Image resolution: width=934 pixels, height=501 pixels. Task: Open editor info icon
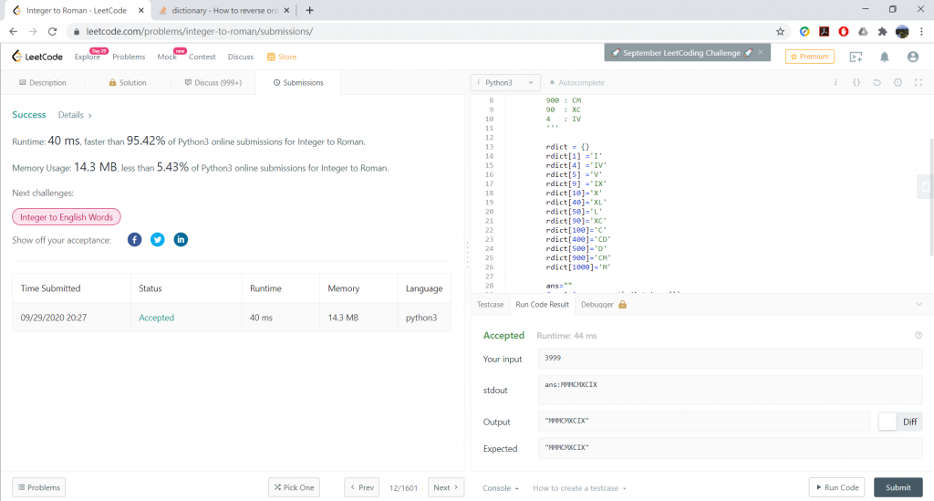pos(835,83)
